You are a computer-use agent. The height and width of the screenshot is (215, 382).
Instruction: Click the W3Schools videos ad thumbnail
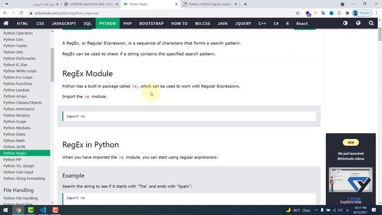coord(350,180)
